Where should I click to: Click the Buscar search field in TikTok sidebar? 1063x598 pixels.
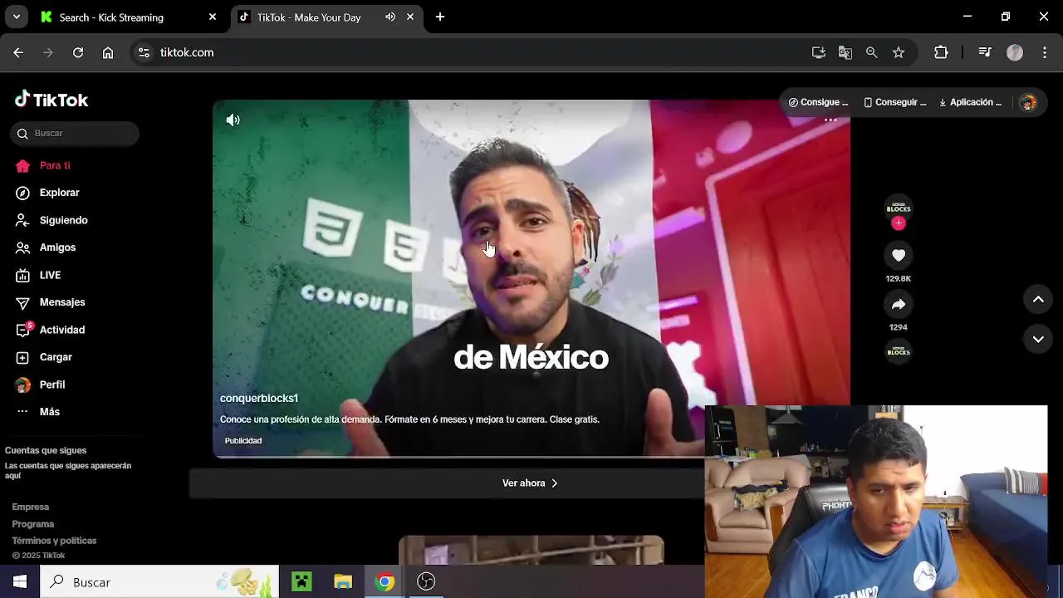[x=75, y=133]
